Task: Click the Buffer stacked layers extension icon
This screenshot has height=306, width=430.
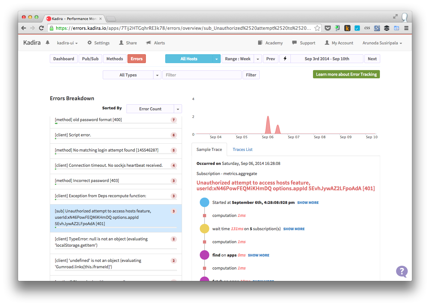Action: coord(387,28)
